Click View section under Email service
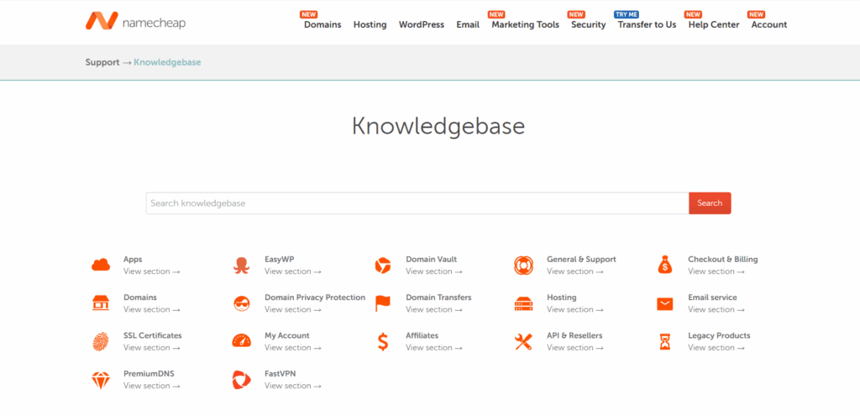This screenshot has height=416, width=860. pyautogui.click(x=716, y=309)
